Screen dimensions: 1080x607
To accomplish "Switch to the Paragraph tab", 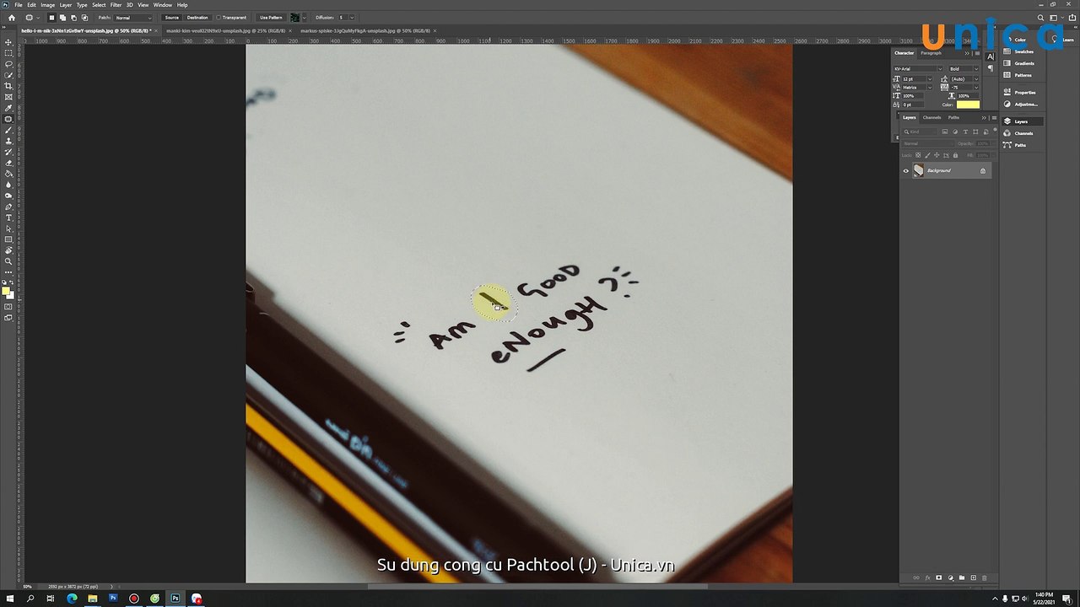I will pyautogui.click(x=931, y=53).
